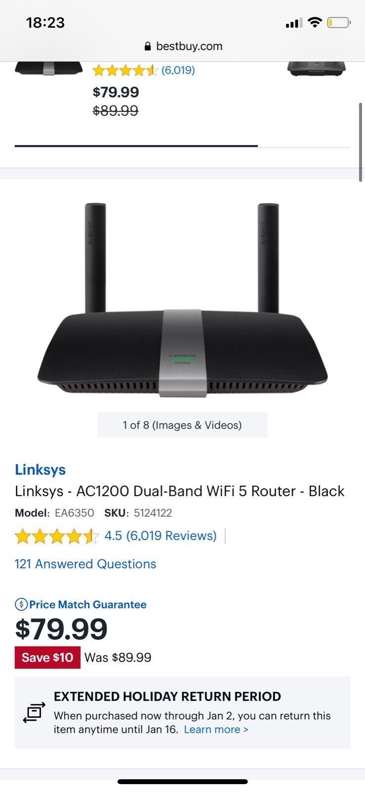Viewport: 365px width, 792px height.
Task: Tap the Save $10 red badge
Action: [47, 657]
